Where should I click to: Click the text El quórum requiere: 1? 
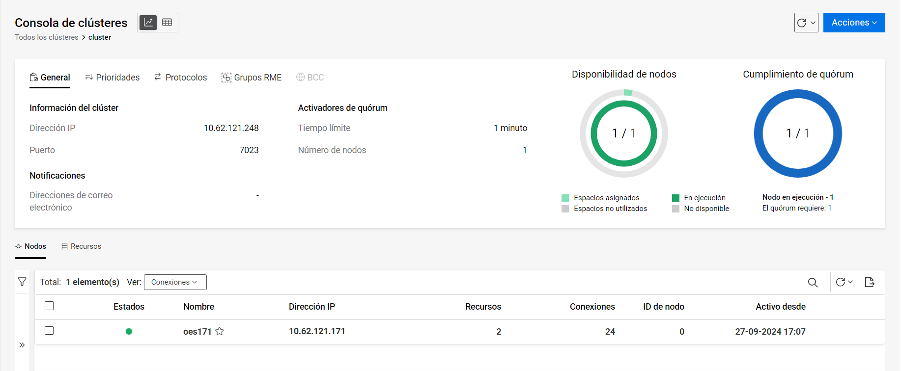click(x=797, y=208)
